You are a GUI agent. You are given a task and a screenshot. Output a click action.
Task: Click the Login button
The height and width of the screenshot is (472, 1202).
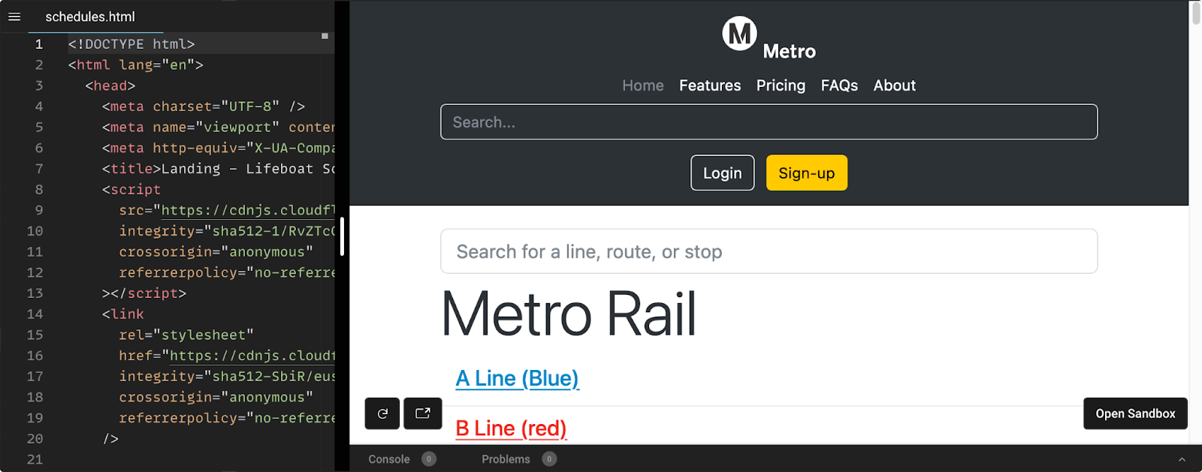click(x=723, y=173)
